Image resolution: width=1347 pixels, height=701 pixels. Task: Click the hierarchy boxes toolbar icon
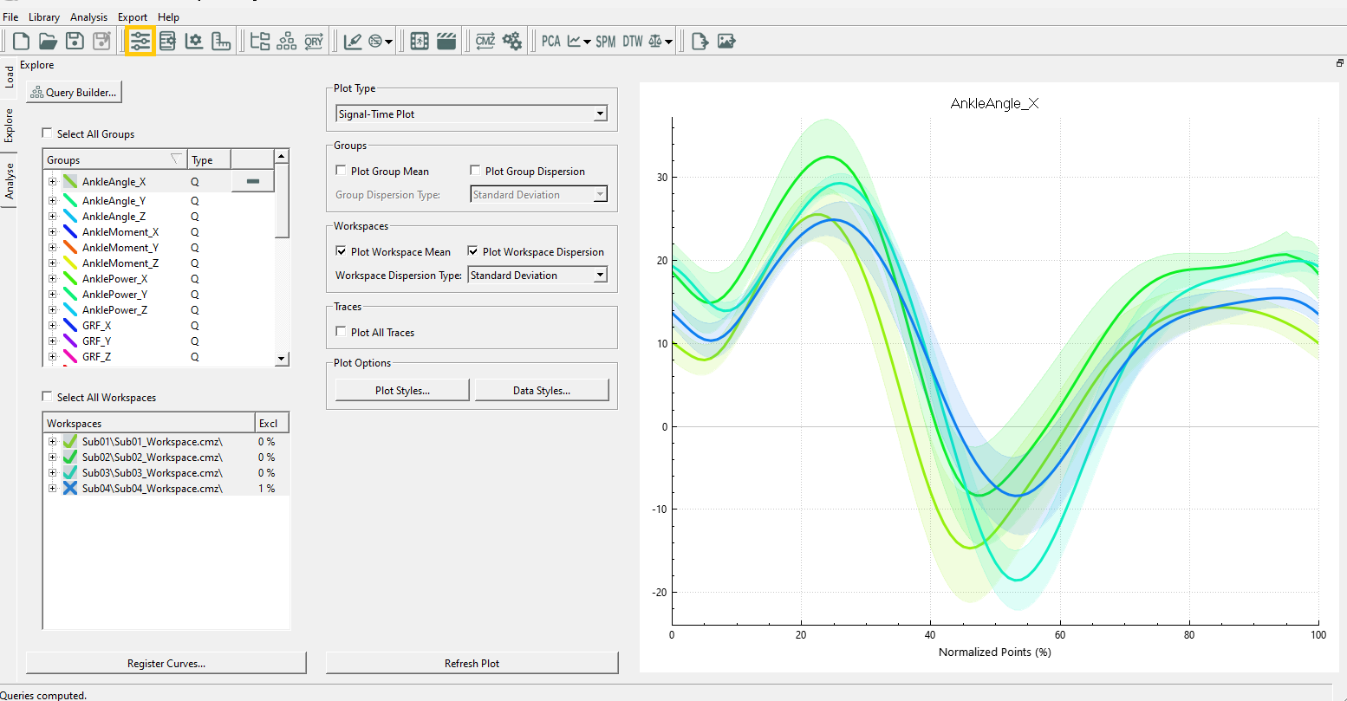[287, 41]
